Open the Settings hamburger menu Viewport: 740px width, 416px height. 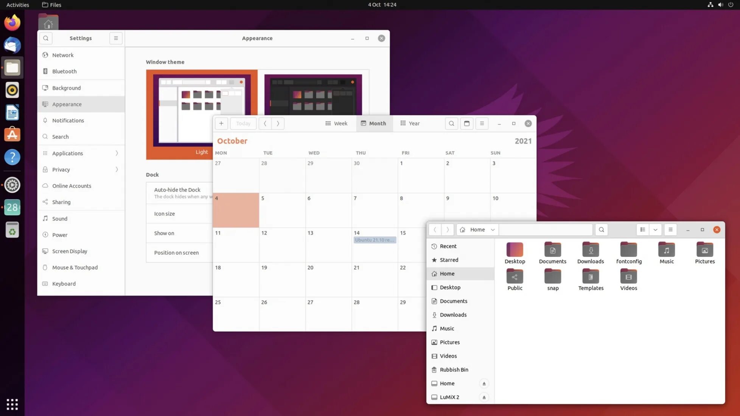116,38
